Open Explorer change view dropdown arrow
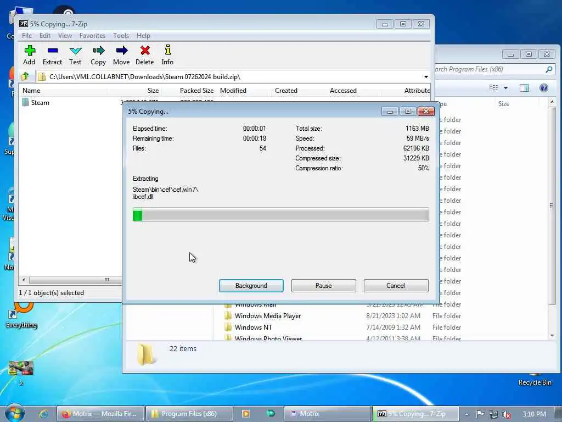Screen dimensions: 562x422 [x=505, y=88]
